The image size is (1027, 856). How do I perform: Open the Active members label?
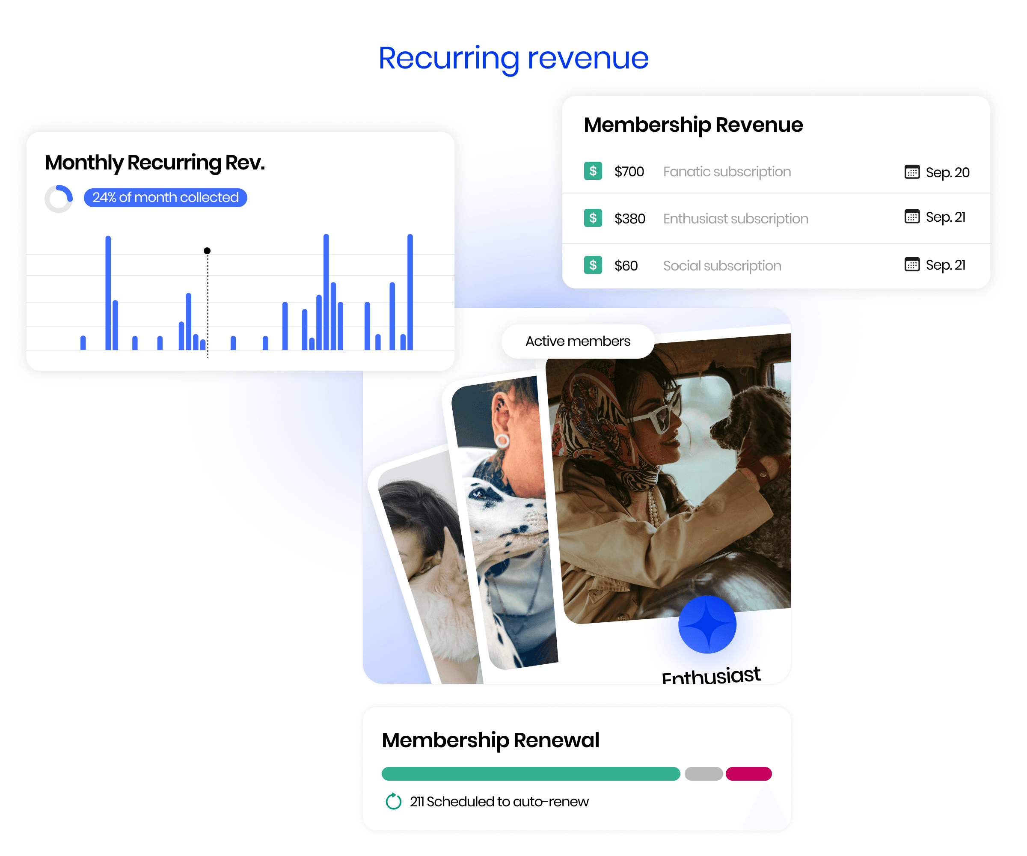578,341
